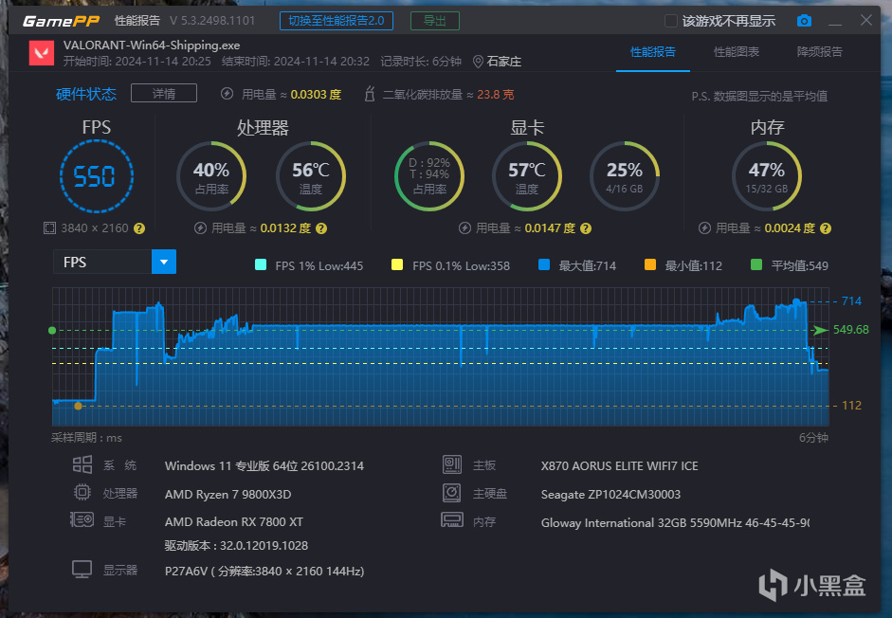Switch to the 性能图表 tab

(x=737, y=52)
